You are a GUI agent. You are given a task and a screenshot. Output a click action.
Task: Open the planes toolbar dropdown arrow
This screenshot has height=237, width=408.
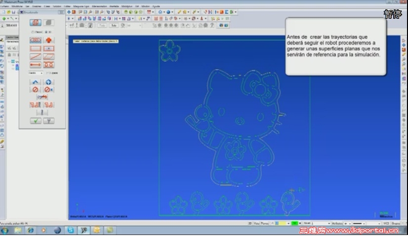[153, 12]
